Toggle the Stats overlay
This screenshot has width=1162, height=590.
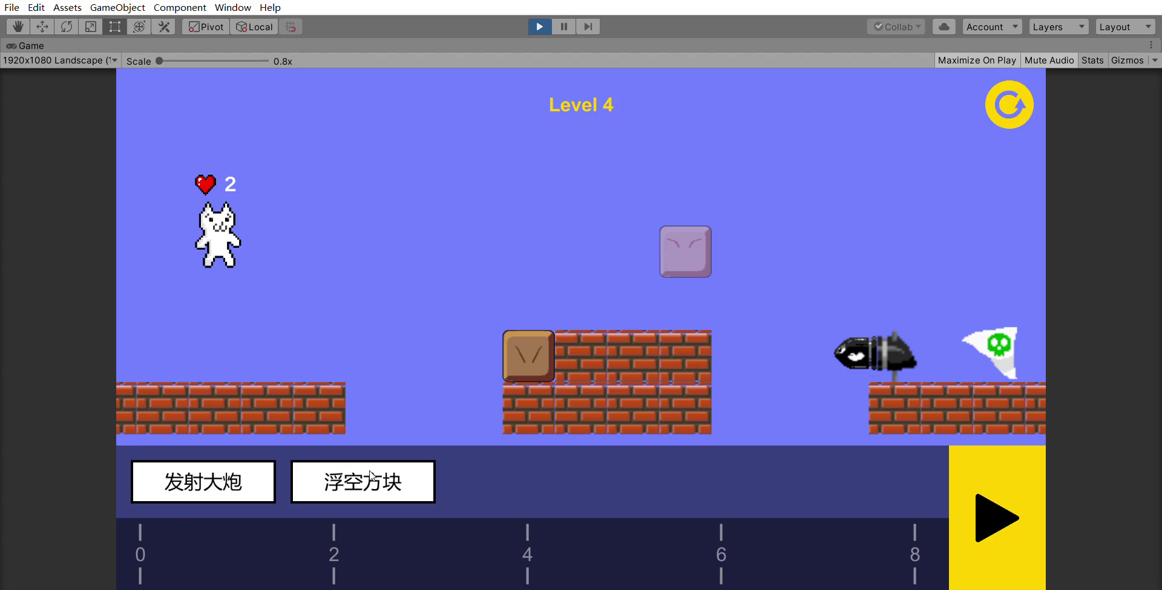[x=1092, y=60]
